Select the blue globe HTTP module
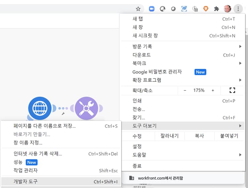This screenshot has height=188, width=248. click(40, 109)
